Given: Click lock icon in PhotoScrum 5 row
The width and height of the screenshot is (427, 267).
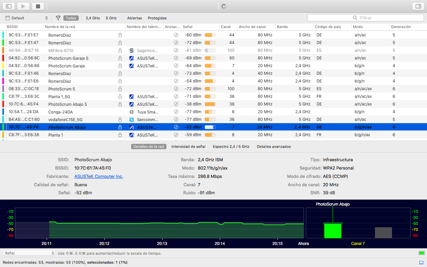Looking at the screenshot, I should tap(120, 89).
